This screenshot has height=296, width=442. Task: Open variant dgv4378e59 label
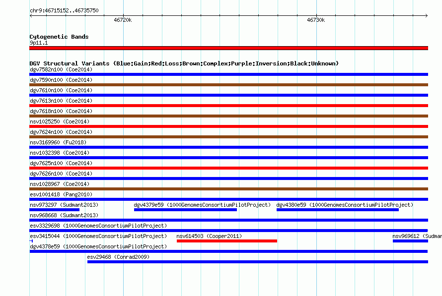coord(98,246)
